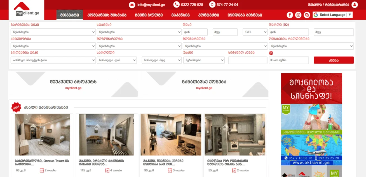Click the ID-ით ძებნა search field
Image resolution: width=366 pixels, height=177 pixels.
289,60
